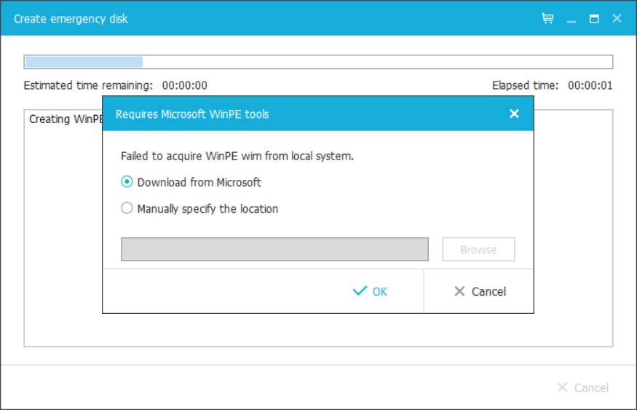637x410 pixels.
Task: Click the Create emergency disk window title
Action: click(x=71, y=18)
